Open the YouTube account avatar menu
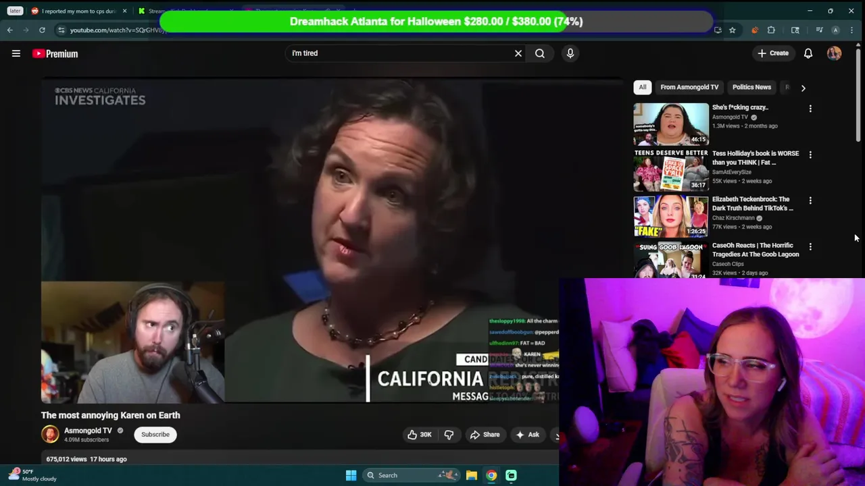The image size is (865, 486). [834, 53]
